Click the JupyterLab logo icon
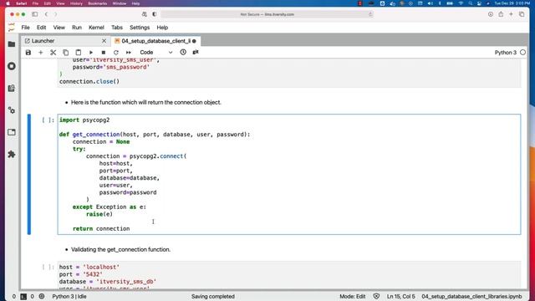 (x=12, y=28)
